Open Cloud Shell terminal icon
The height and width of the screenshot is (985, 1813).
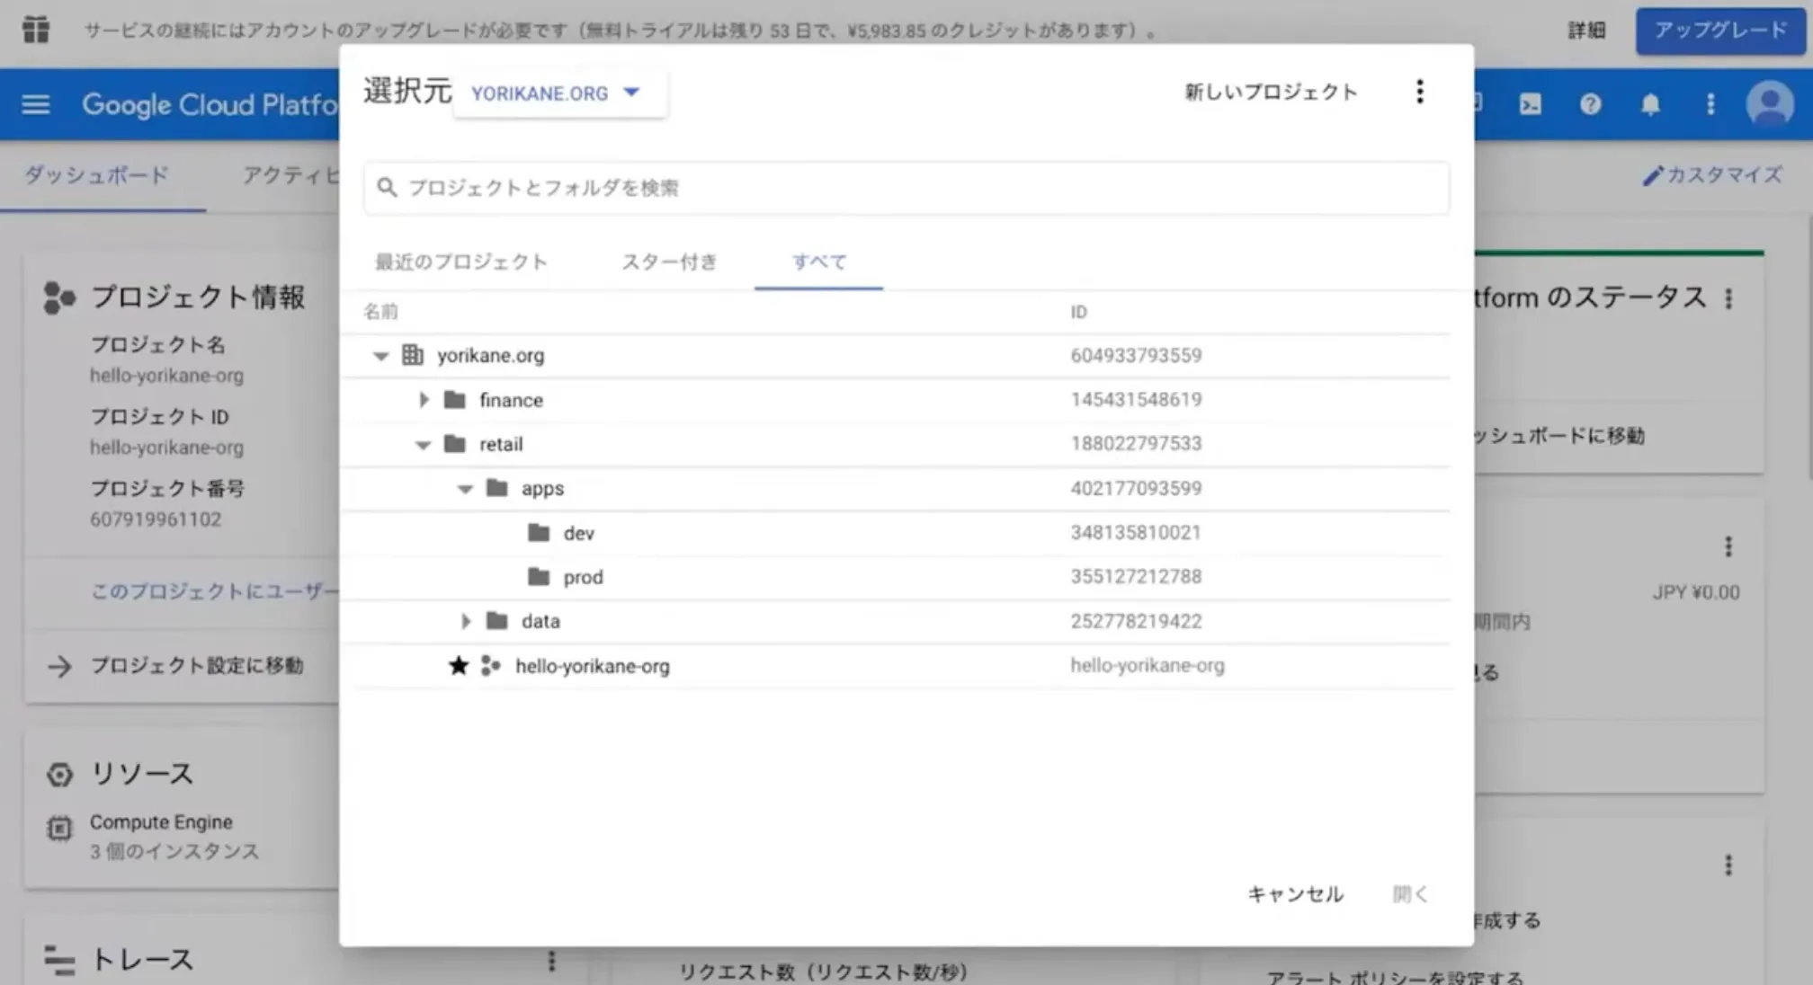point(1530,104)
